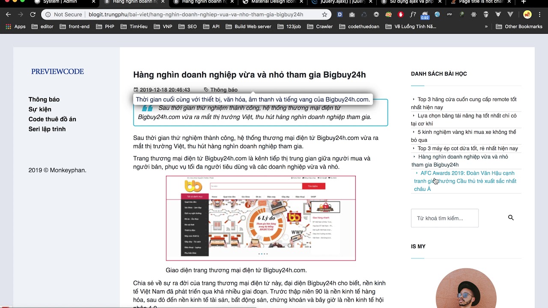Click the search magnifier icon in sidebar

click(x=511, y=218)
